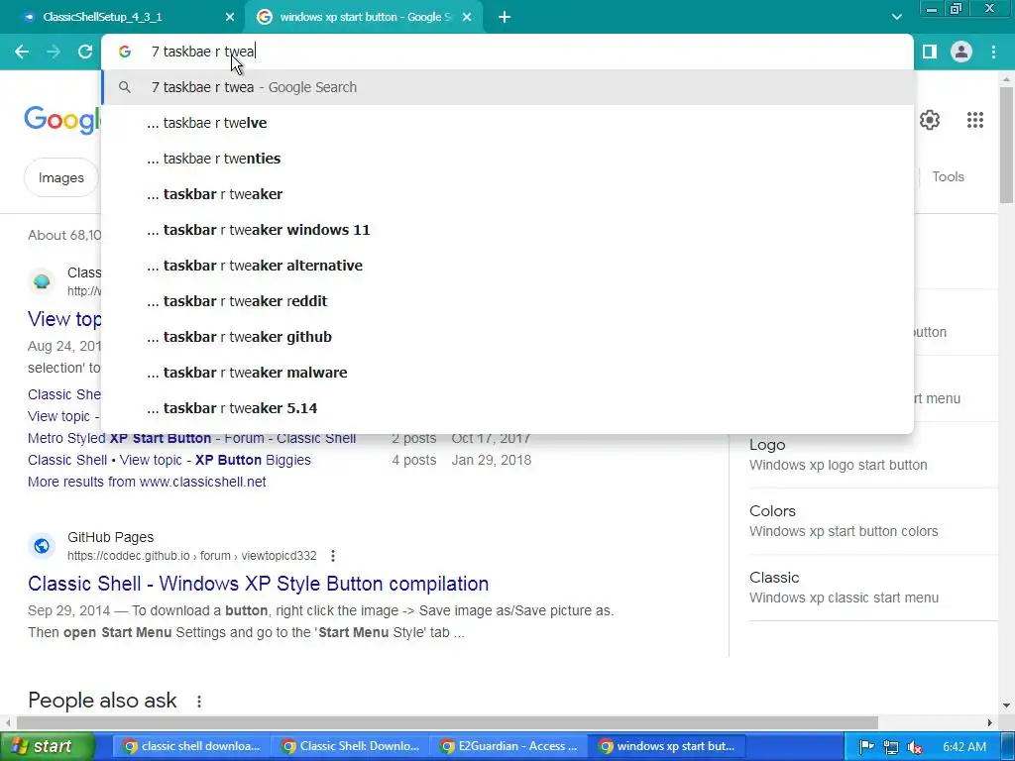The image size is (1015, 761).
Task: Switch to 'Classic Shell: Downlo...' taskbar item
Action: 350,746
